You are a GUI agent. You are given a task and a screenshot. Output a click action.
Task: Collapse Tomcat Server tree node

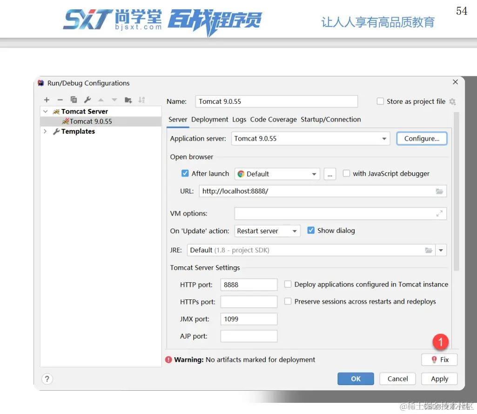click(45, 111)
